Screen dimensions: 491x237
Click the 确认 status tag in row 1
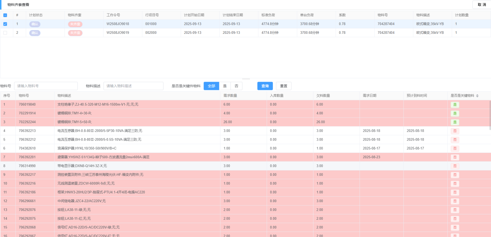35,24
